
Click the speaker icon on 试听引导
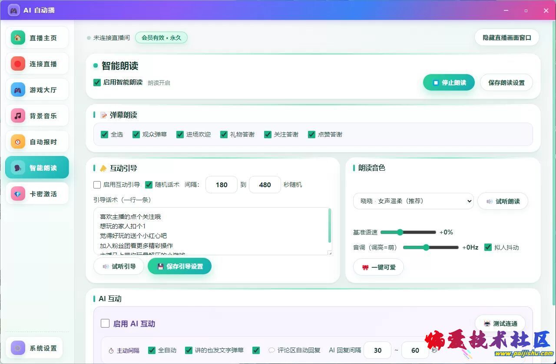[x=106, y=266]
